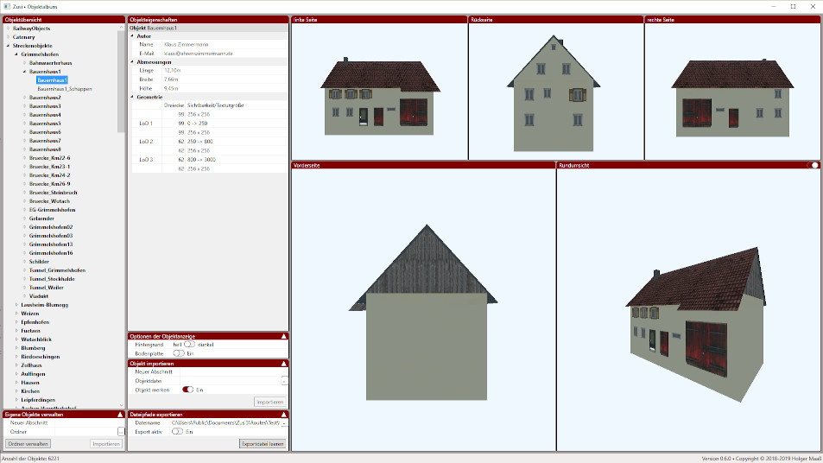Enable the Bodenplatte switch
823x463 pixels.
pyautogui.click(x=178, y=353)
